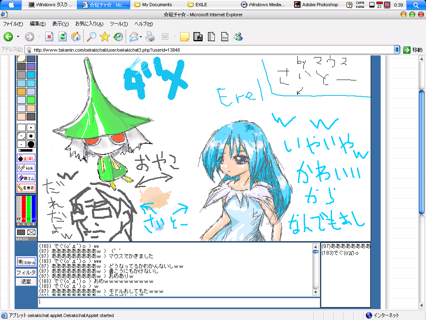Open the お気に入り(A) menu
Image resolution: width=426 pixels, height=320 pixels.
(x=89, y=24)
